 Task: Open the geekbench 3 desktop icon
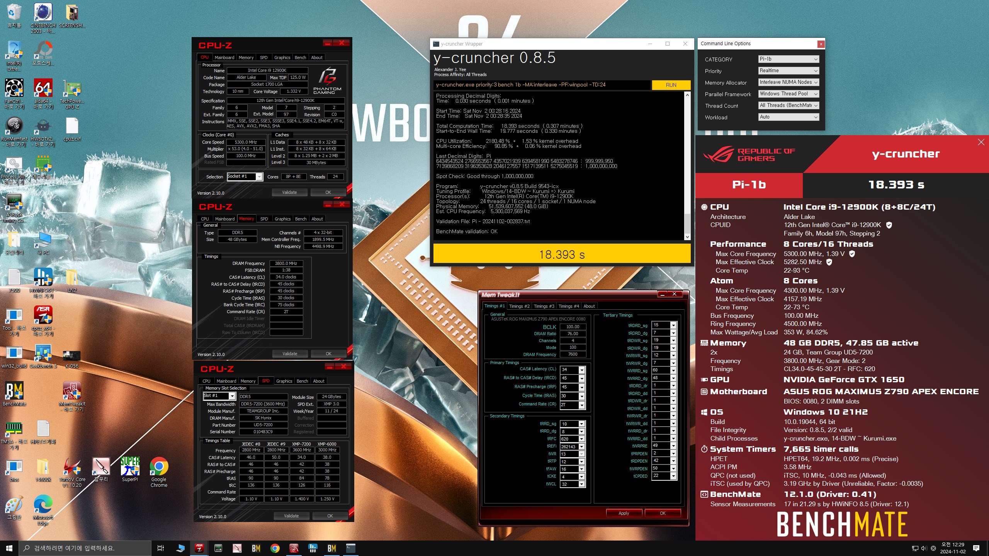pyautogui.click(x=43, y=356)
